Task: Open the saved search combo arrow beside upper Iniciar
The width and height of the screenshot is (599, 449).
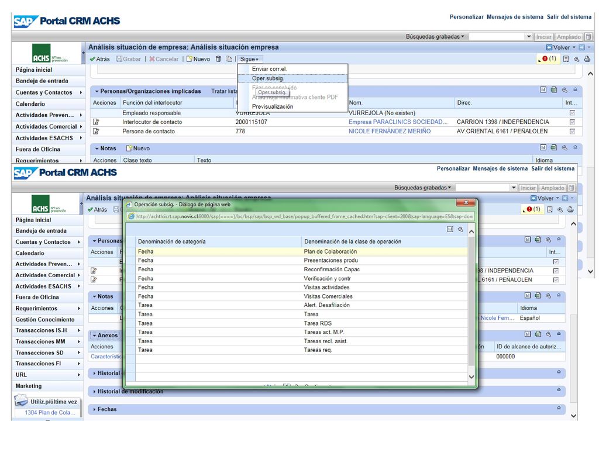Action: [529, 37]
